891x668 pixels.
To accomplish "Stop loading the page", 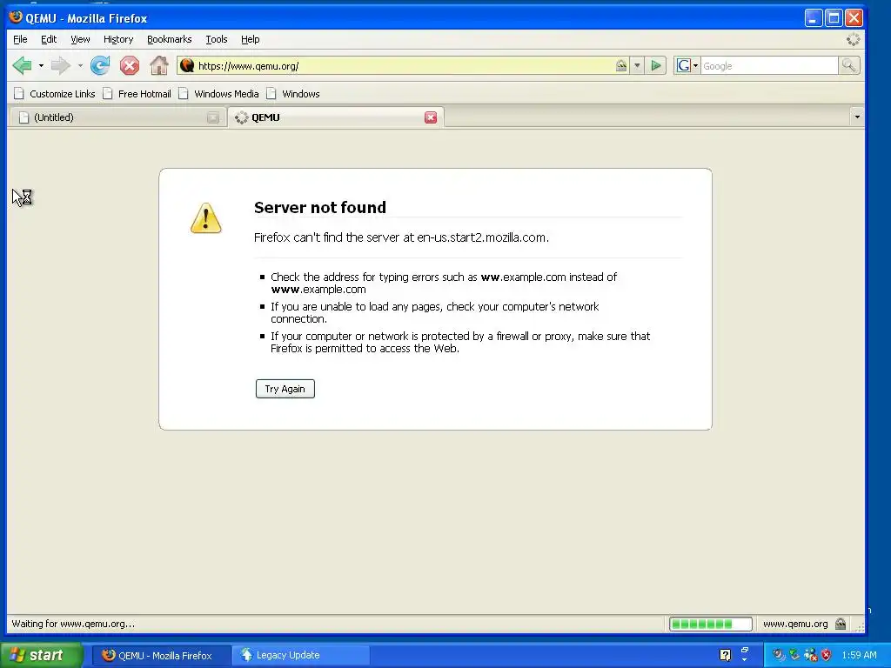I will (130, 66).
